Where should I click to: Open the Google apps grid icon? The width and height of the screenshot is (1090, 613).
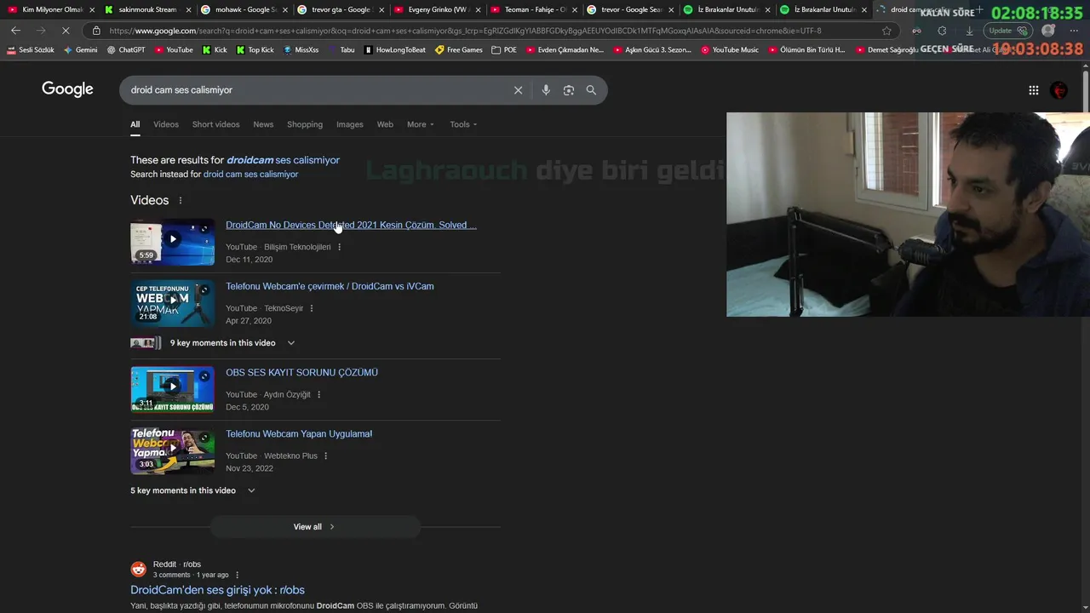(x=1033, y=90)
